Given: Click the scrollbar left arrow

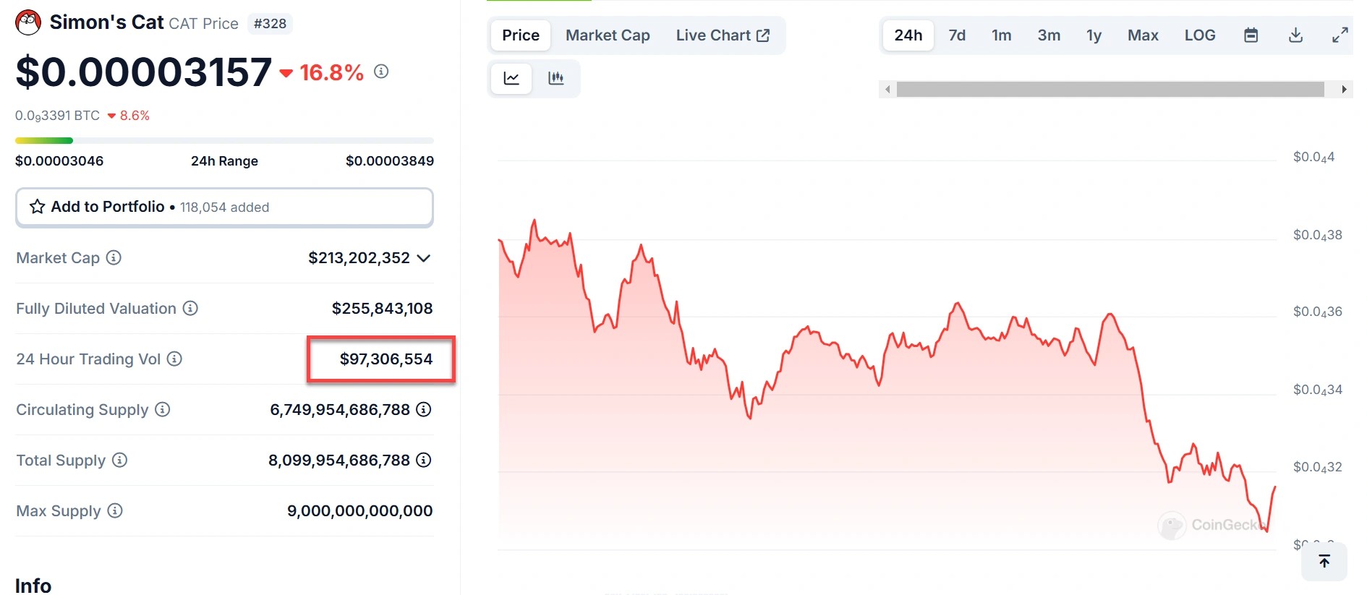Looking at the screenshot, I should [887, 90].
